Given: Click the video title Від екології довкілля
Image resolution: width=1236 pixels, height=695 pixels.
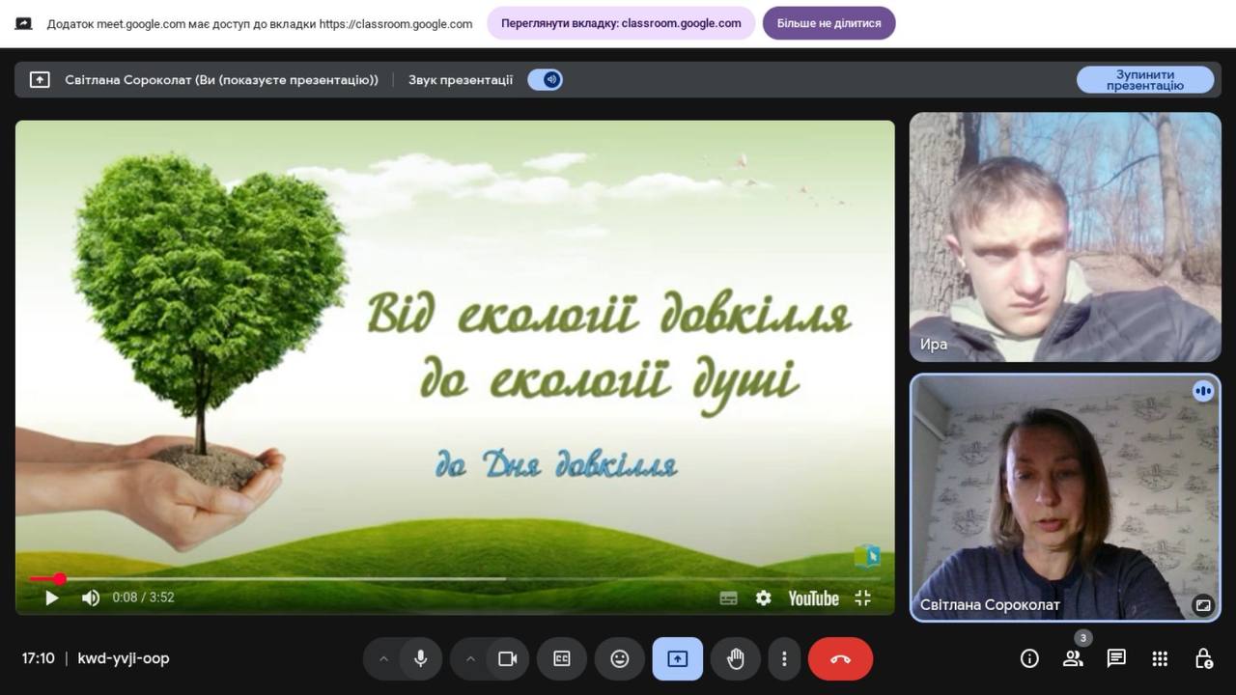Looking at the screenshot, I should 608,314.
